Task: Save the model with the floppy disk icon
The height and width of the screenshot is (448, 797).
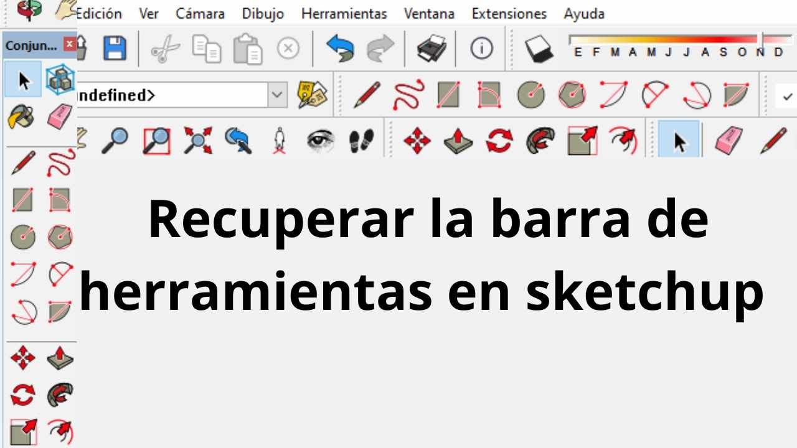Action: [115, 49]
